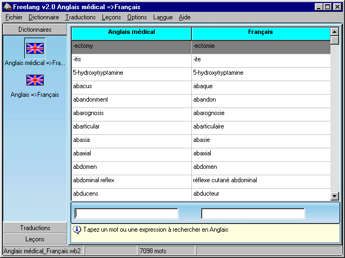
Task: Open the Langue menu
Action: [x=163, y=17]
